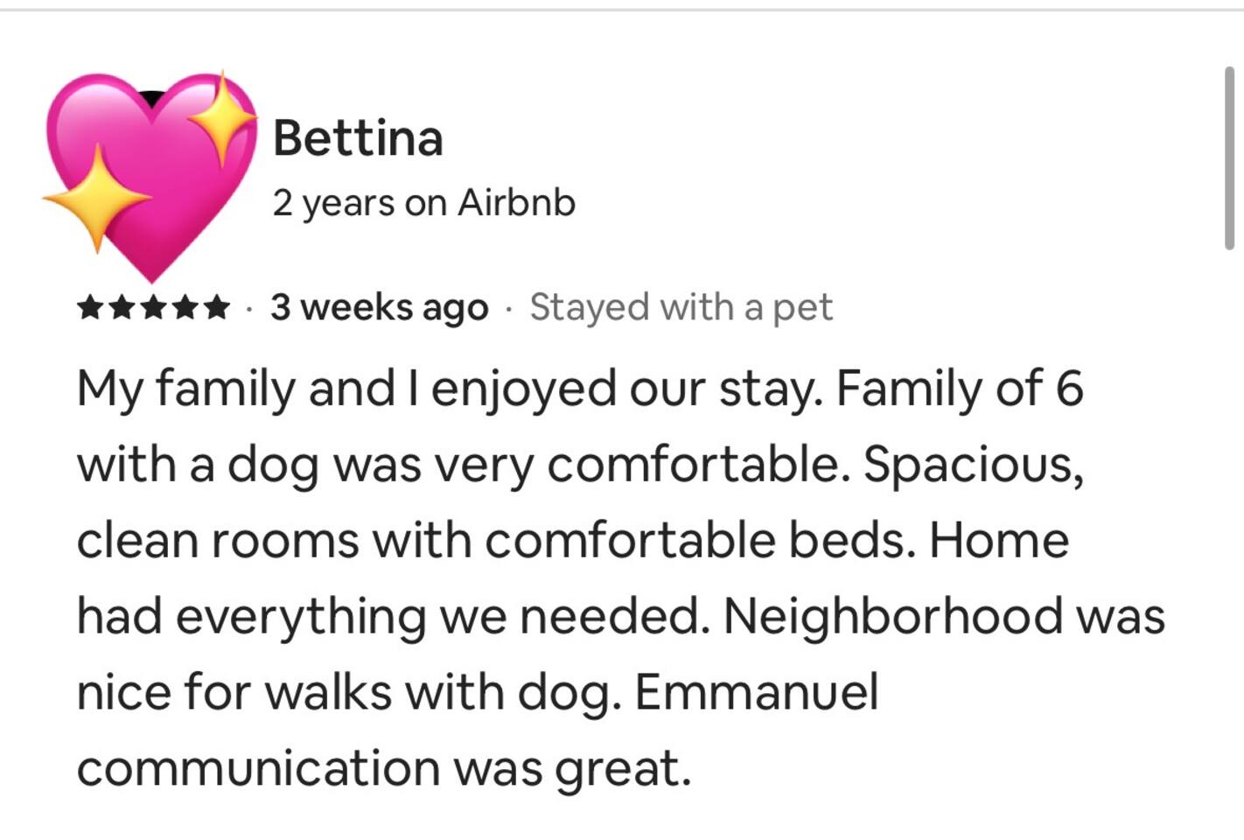
Task: Click the "2 years on Airbnb" text
Action: coord(423,203)
